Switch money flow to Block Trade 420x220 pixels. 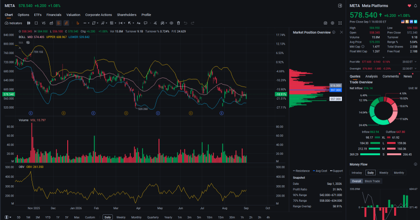pyautogui.click(x=372, y=181)
